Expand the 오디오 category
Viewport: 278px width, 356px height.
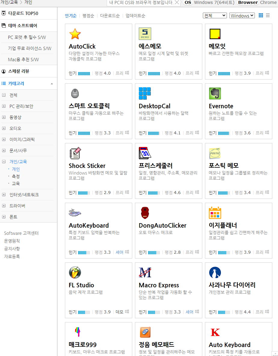[4, 128]
